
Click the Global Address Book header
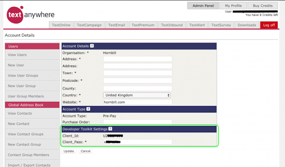[32, 105]
